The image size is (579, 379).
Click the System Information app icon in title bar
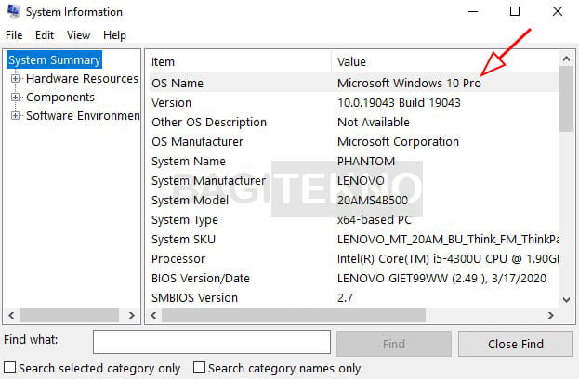coord(13,11)
